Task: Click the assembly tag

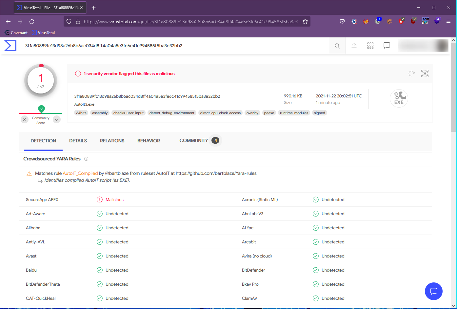Action: (100, 113)
